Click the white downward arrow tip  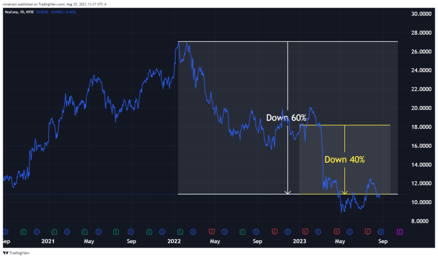pyautogui.click(x=288, y=193)
